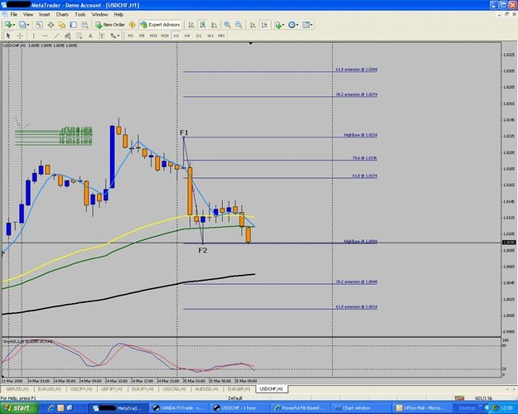Switch timeframe to W1
The height and width of the screenshot is (414, 518).
(x=211, y=36)
